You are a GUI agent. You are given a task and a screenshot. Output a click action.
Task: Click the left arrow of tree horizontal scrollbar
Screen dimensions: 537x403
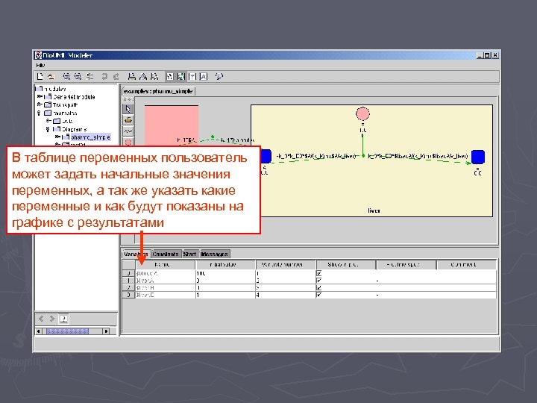click(x=39, y=331)
